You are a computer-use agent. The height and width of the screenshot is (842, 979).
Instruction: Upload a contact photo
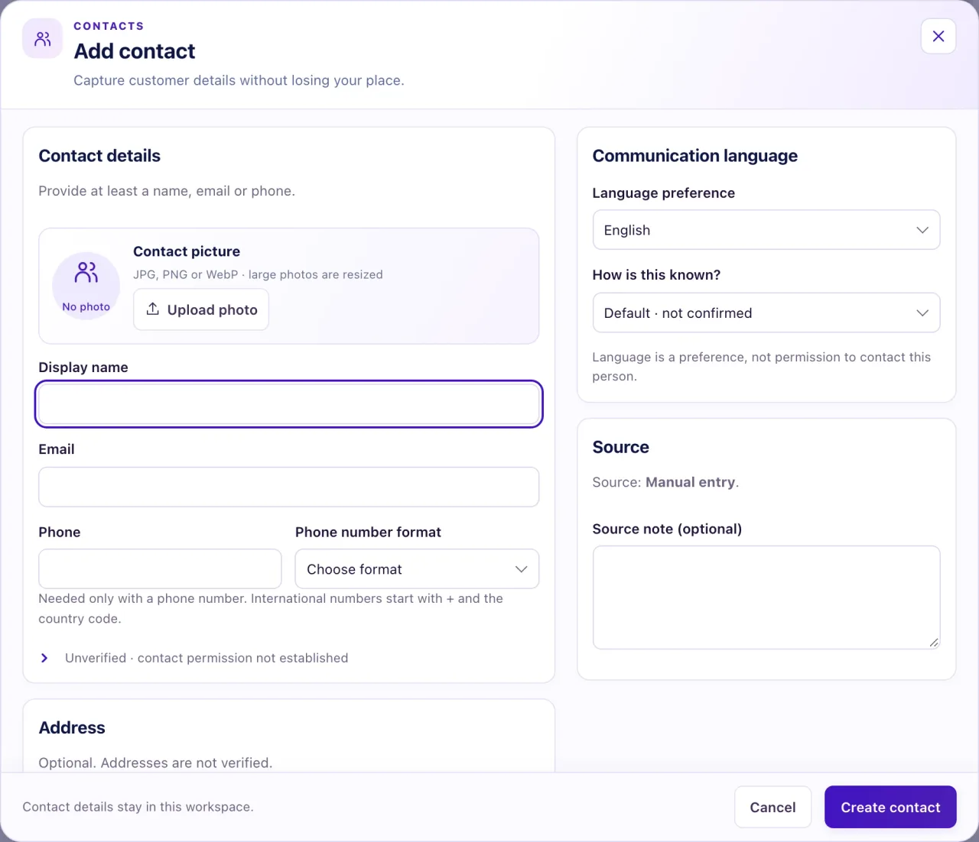click(201, 309)
